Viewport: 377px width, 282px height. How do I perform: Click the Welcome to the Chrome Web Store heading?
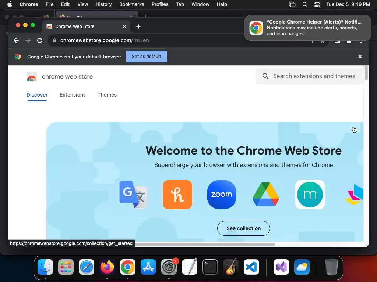point(244,151)
